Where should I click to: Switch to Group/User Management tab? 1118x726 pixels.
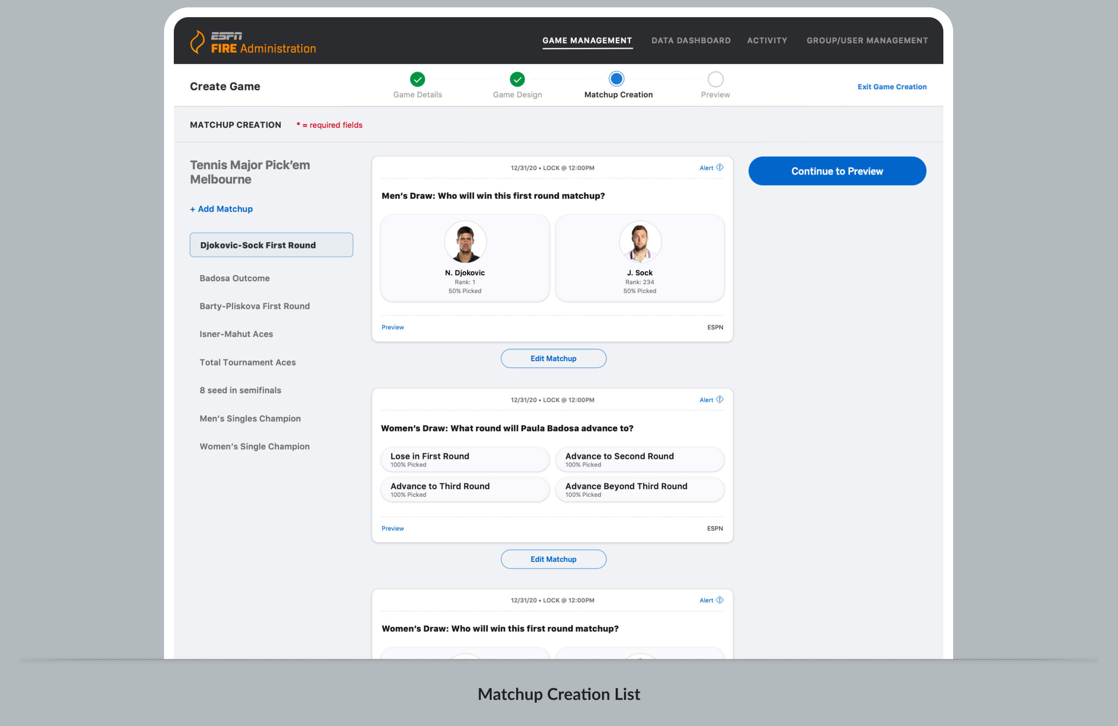(x=867, y=40)
